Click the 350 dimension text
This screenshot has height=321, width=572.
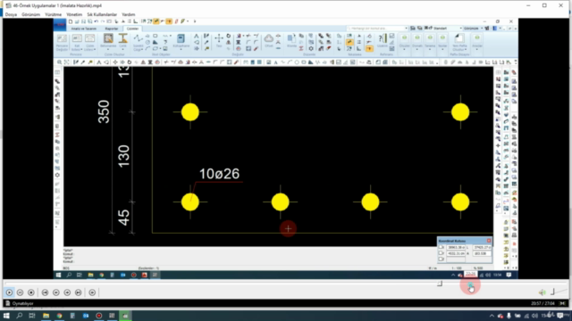tap(104, 111)
